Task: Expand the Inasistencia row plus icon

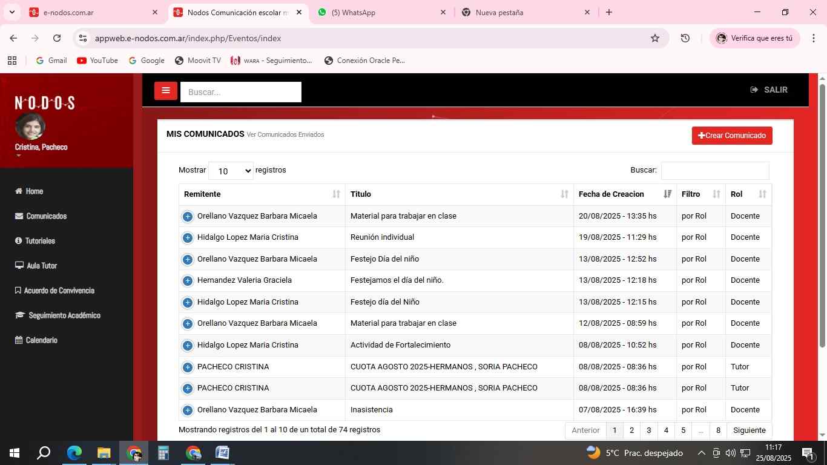Action: point(188,411)
